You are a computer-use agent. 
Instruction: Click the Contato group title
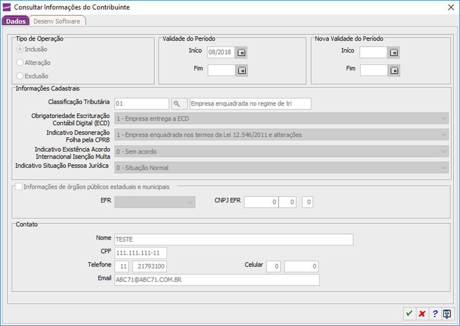point(27,224)
